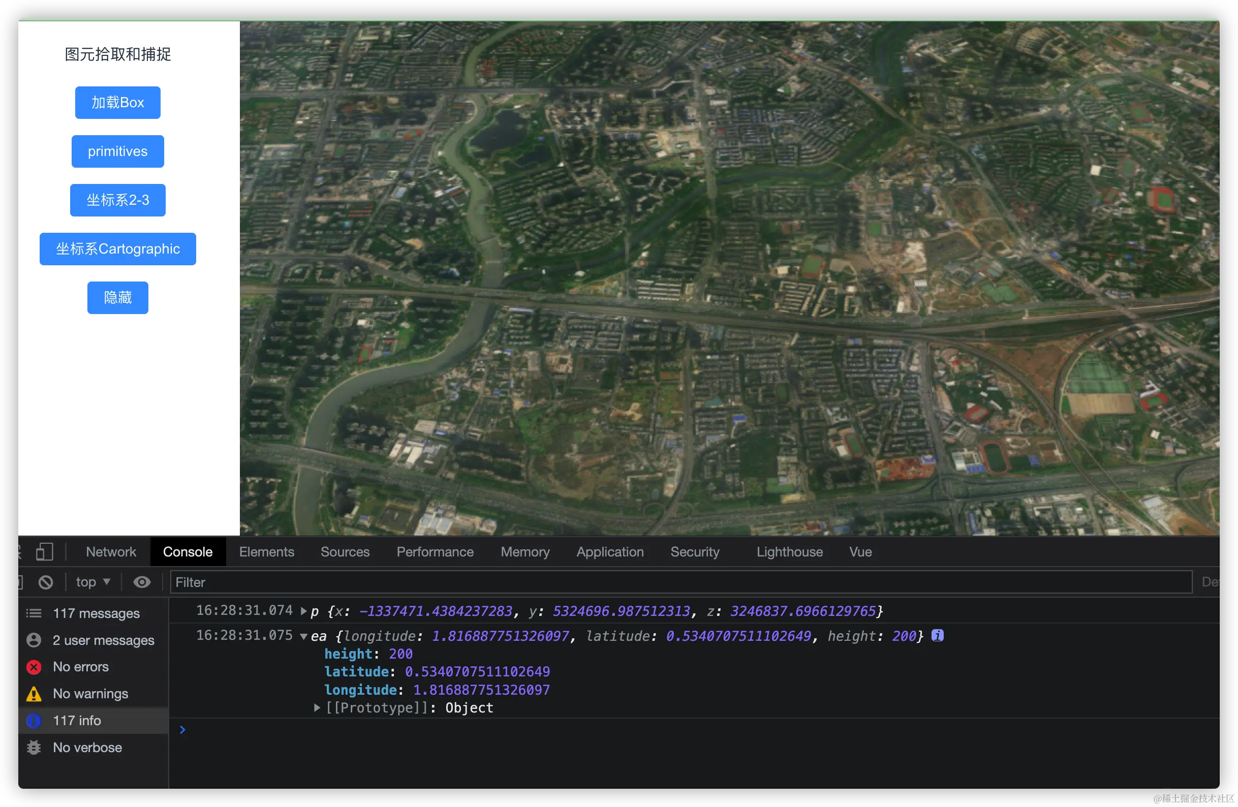Open the Elements tab
The height and width of the screenshot is (807, 1238).
pos(266,551)
